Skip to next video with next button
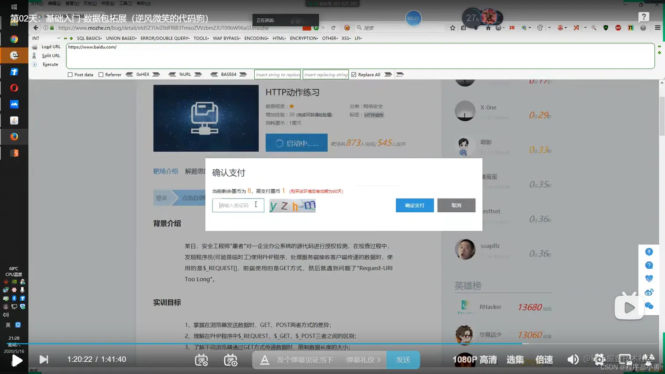The image size is (665, 374). pyautogui.click(x=44, y=360)
